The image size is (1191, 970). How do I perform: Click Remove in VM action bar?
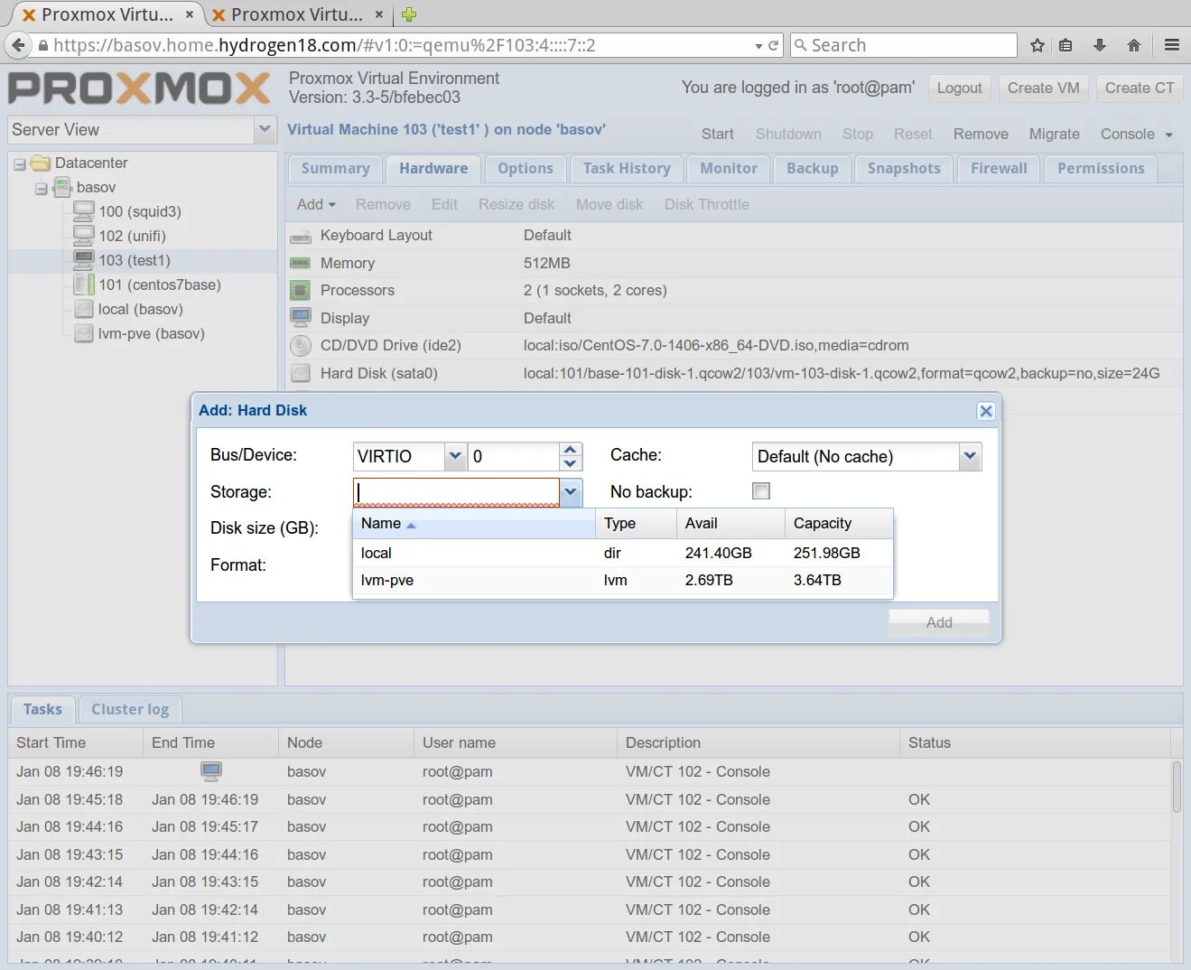[981, 135]
